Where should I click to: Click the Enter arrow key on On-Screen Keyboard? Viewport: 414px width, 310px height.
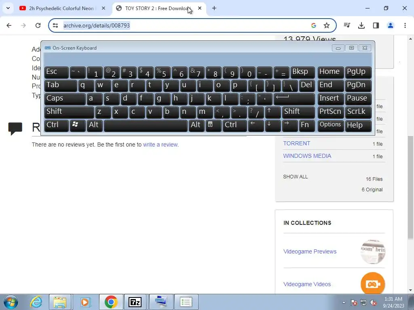coord(294,98)
